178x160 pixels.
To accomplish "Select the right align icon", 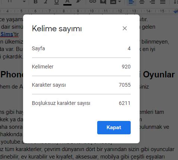I will [x=152, y=2].
